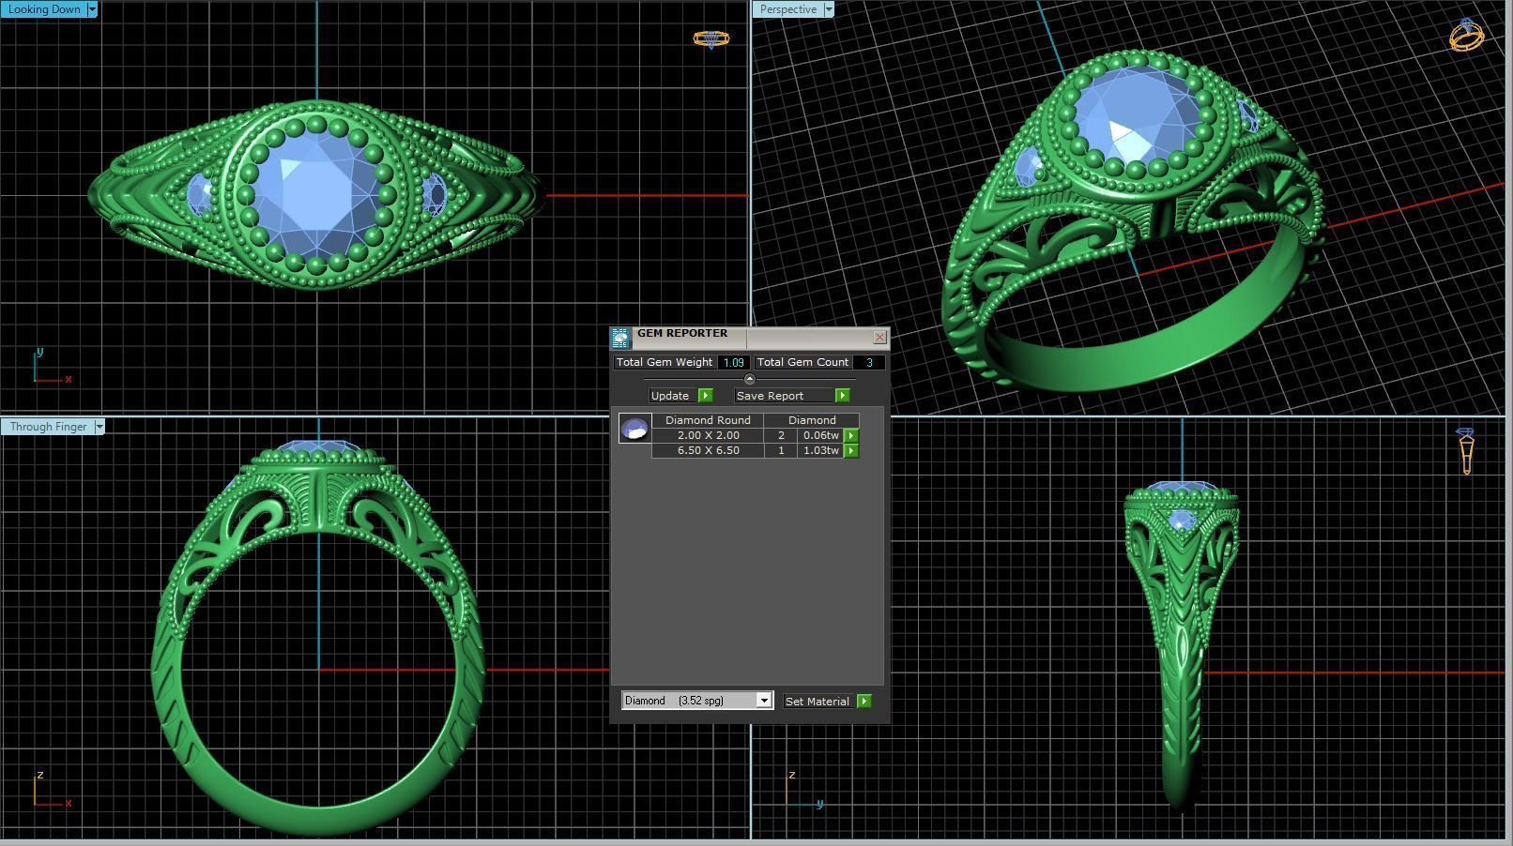Click green arrow for 0.06tw row
Screen dimensions: 1513x846
[851, 435]
